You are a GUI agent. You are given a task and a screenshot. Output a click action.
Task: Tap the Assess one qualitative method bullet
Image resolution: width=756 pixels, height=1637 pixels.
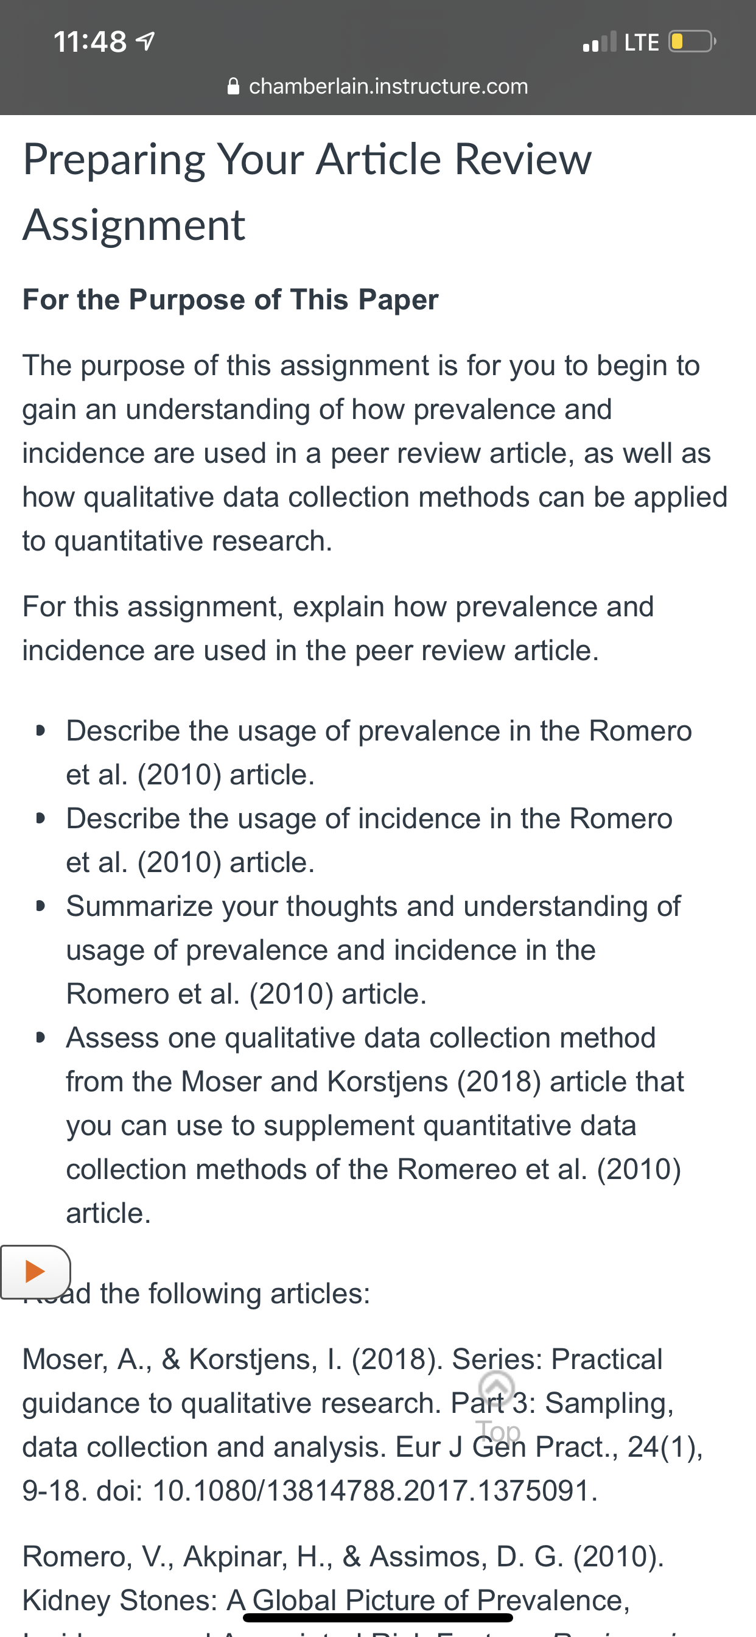[375, 1125]
